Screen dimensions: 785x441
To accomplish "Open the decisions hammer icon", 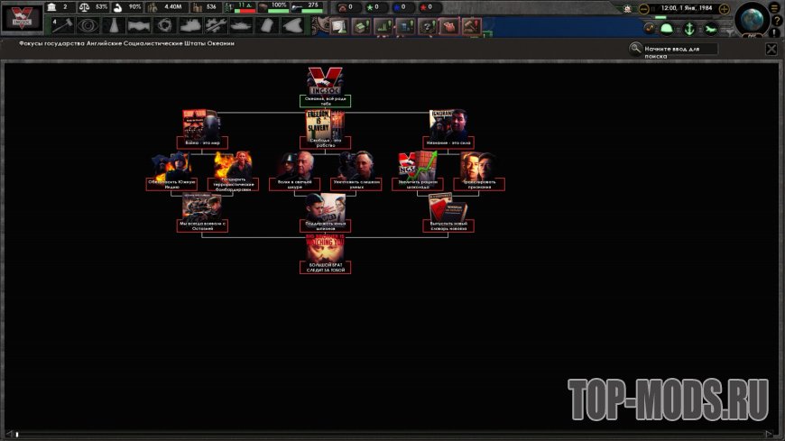I will click(x=62, y=25).
